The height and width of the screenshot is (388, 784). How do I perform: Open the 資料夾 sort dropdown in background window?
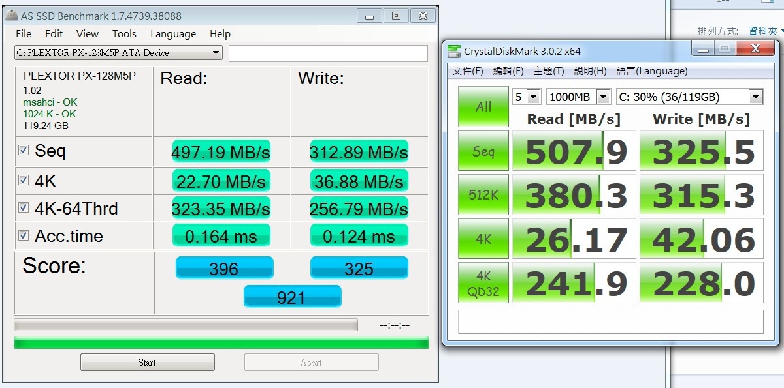765,31
